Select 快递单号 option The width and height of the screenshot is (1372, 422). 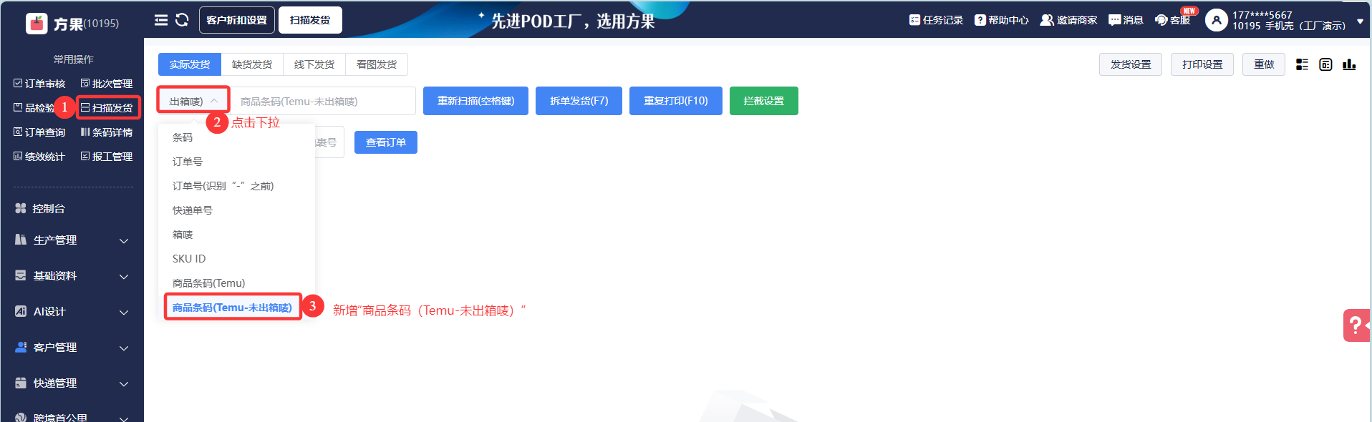point(236,210)
